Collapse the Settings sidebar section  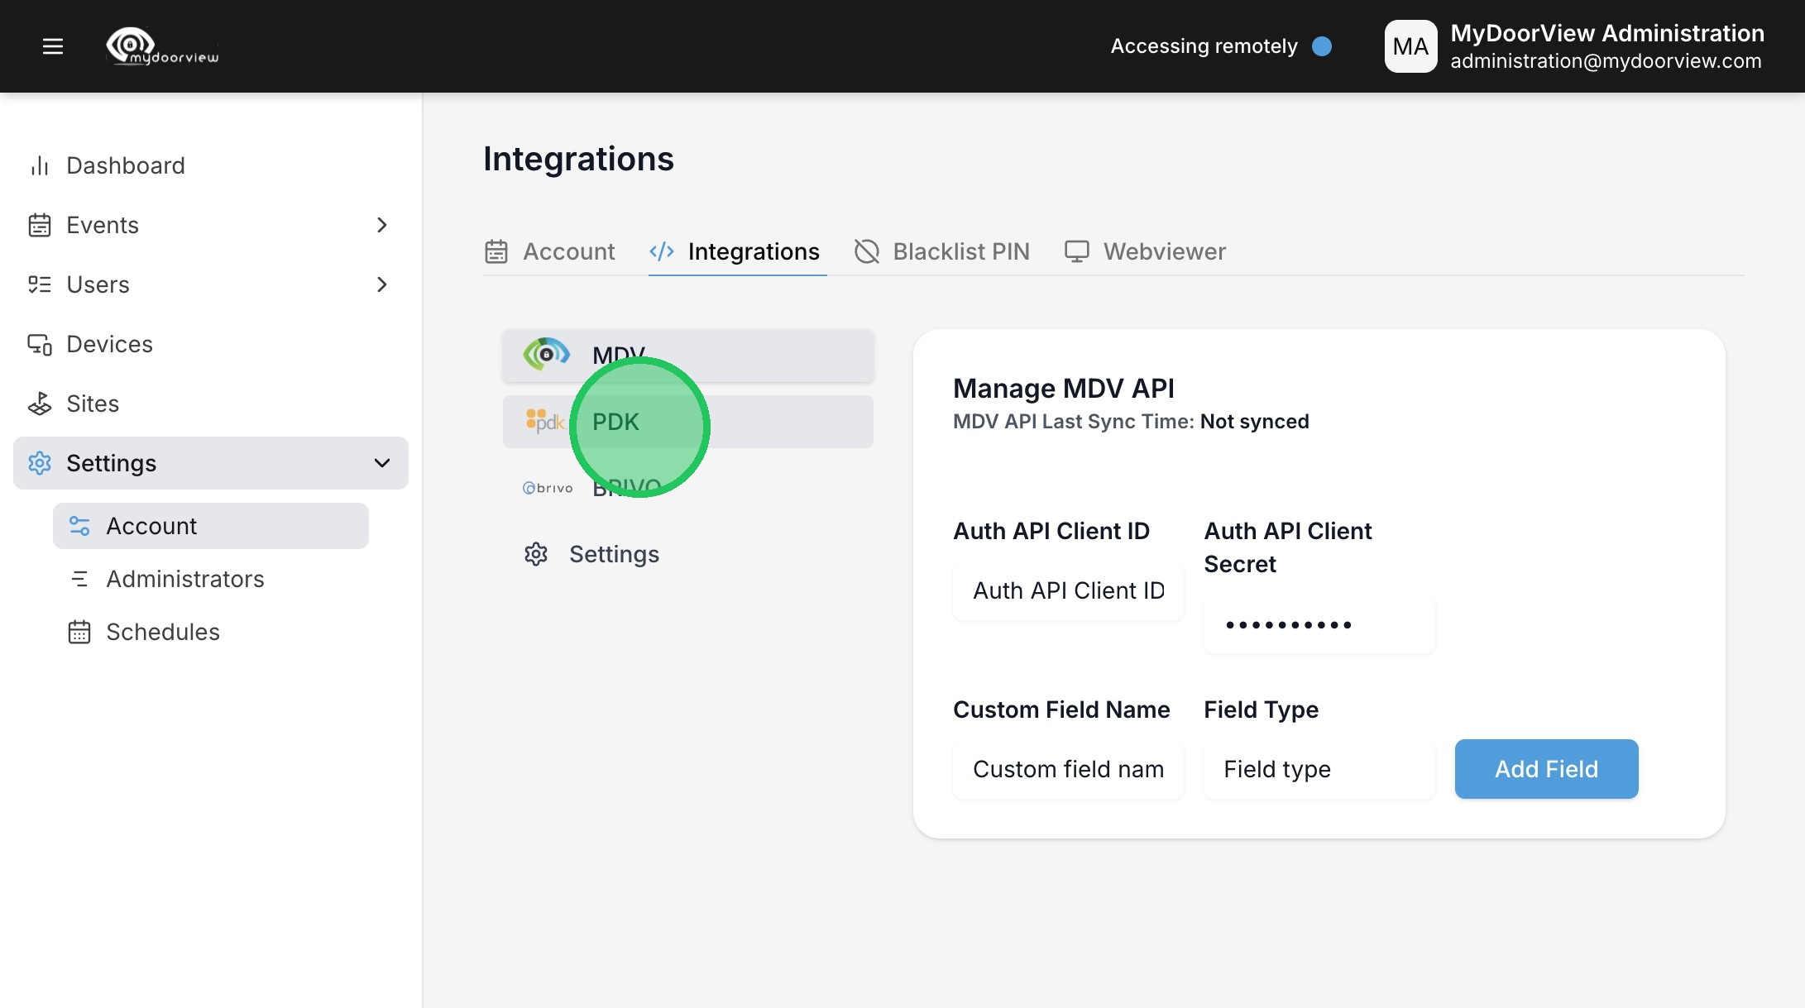(381, 463)
